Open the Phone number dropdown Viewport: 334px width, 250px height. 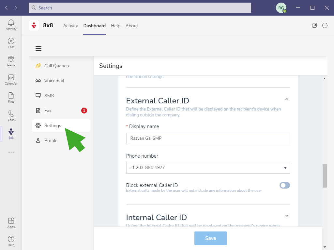pos(208,168)
